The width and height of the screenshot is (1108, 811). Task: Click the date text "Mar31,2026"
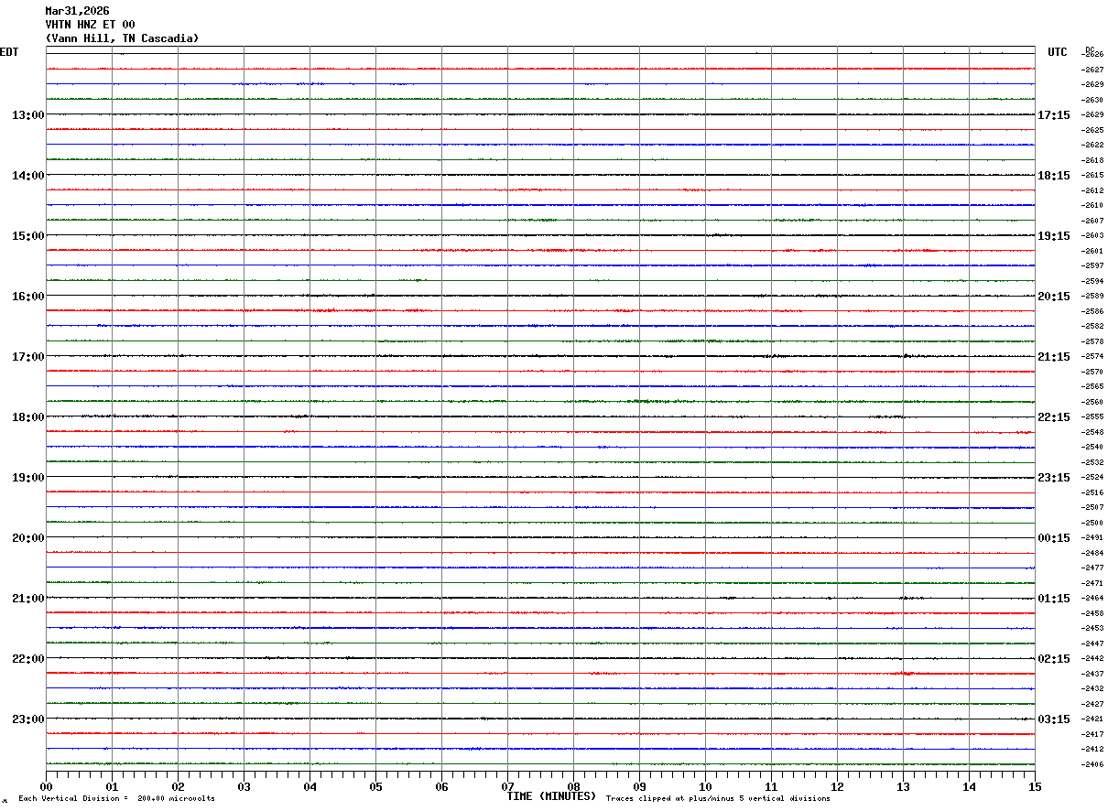(78, 11)
